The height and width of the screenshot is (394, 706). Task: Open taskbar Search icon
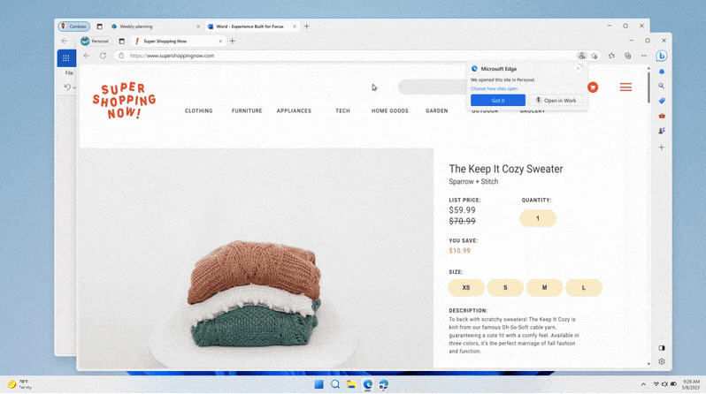pyautogui.click(x=335, y=384)
